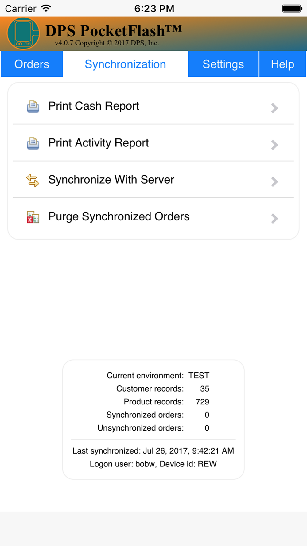The image size is (307, 546).
Task: Tap the battery icon in status bar
Action: pos(292,9)
